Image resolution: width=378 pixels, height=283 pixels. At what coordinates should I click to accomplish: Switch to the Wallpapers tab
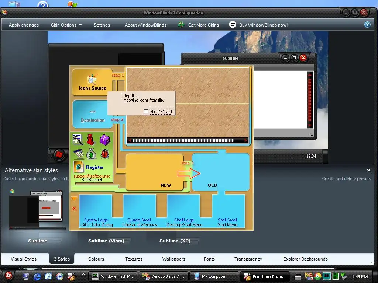[173, 259]
